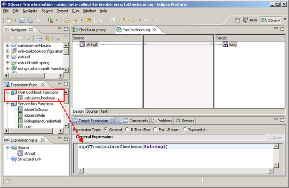Select string1 in Source pane

[92, 45]
